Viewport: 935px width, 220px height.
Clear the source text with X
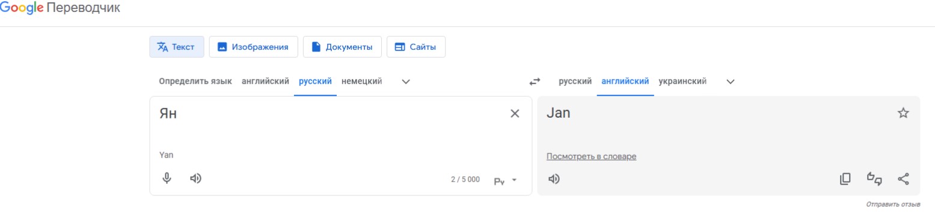pyautogui.click(x=515, y=114)
